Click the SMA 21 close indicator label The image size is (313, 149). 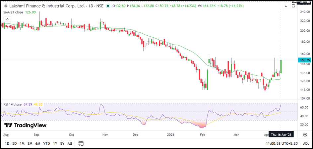coord(13,12)
